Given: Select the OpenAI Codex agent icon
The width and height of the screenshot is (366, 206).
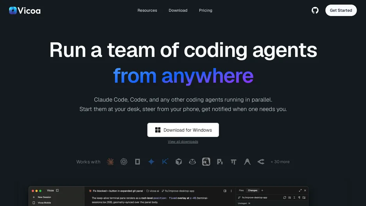Looking at the screenshot, I should 124,162.
